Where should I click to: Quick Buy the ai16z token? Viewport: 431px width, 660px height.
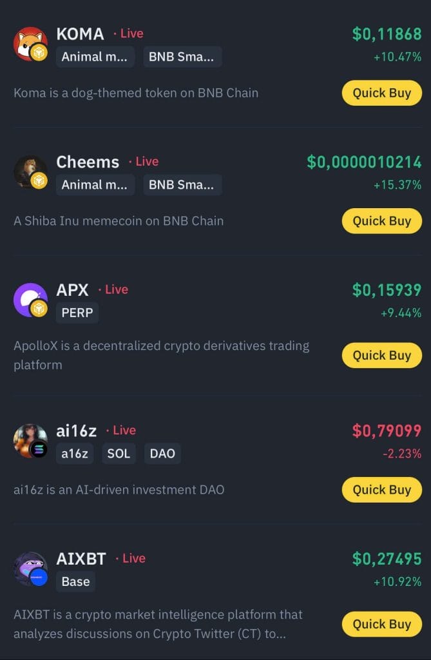tap(382, 490)
